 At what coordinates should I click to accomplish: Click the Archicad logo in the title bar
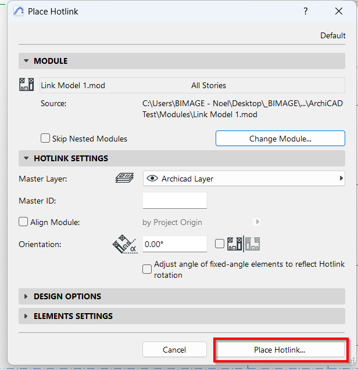pos(19,12)
